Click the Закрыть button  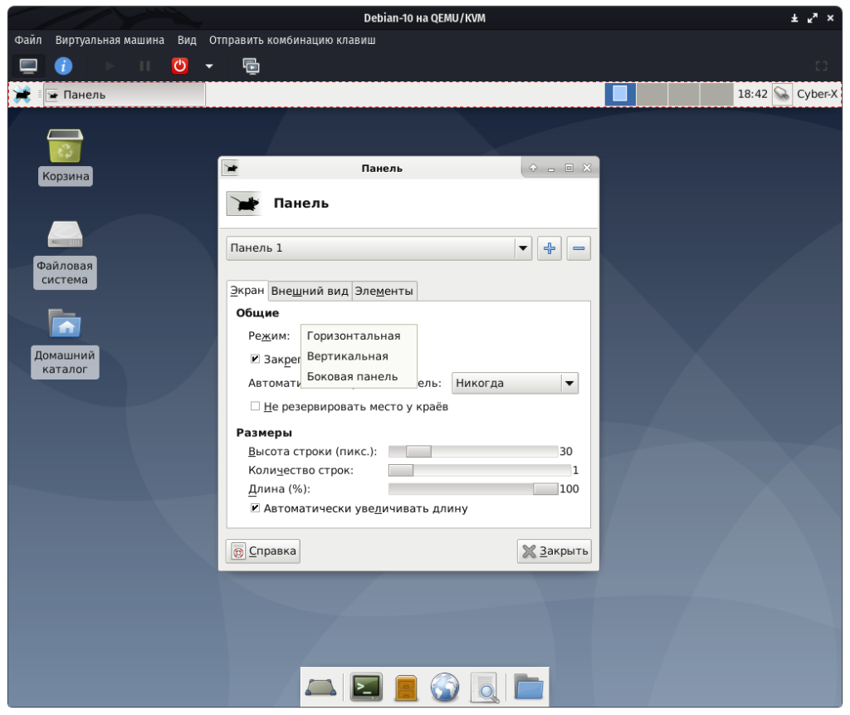(554, 551)
